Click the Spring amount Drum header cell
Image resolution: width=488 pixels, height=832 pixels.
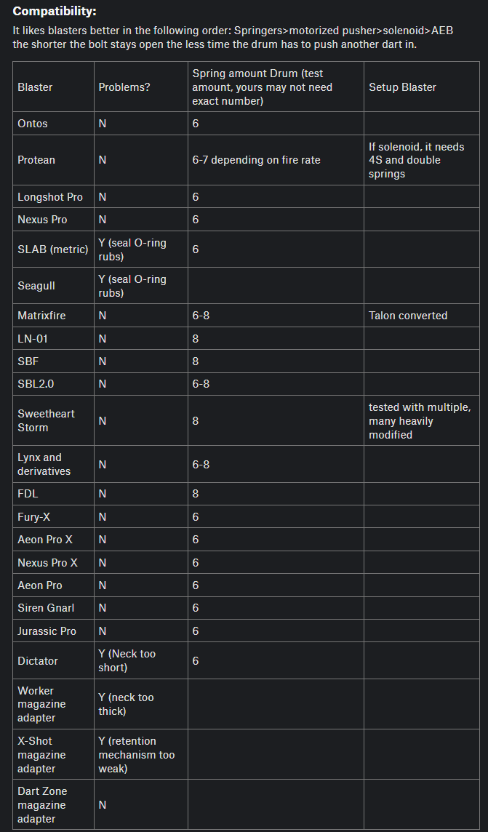pos(262,87)
